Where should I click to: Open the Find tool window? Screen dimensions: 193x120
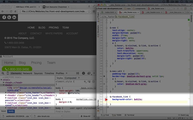[x=105, y=115]
